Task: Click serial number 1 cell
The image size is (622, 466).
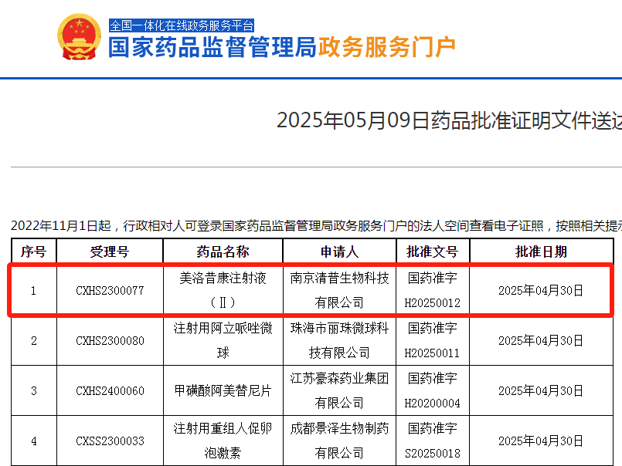Action: pyautogui.click(x=34, y=291)
